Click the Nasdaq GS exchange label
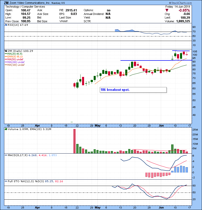202x210 pixels. [x=58, y=3]
